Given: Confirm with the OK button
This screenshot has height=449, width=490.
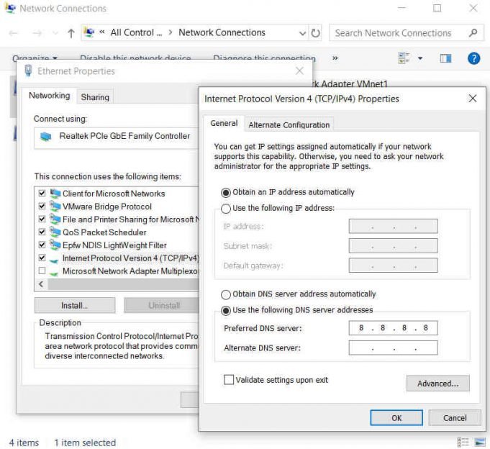Looking at the screenshot, I should (x=396, y=418).
